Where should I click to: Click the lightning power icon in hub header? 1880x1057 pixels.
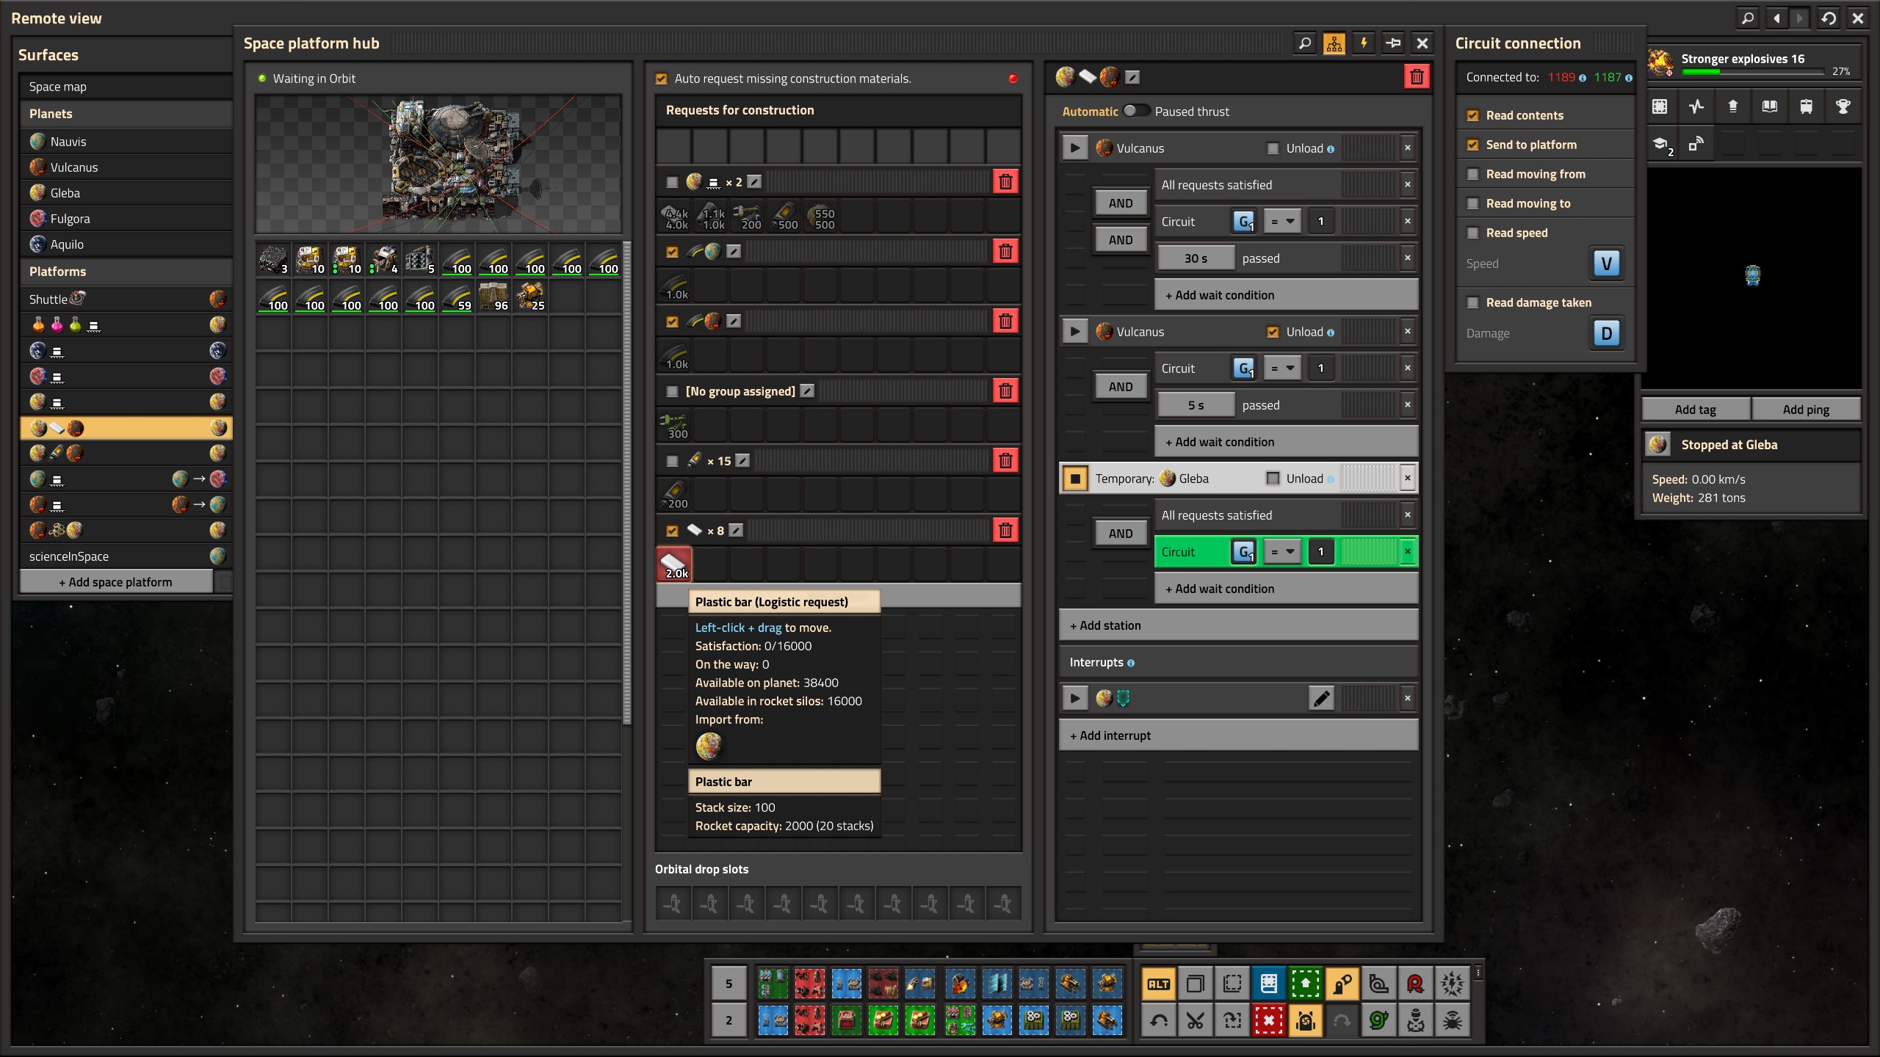(x=1363, y=43)
